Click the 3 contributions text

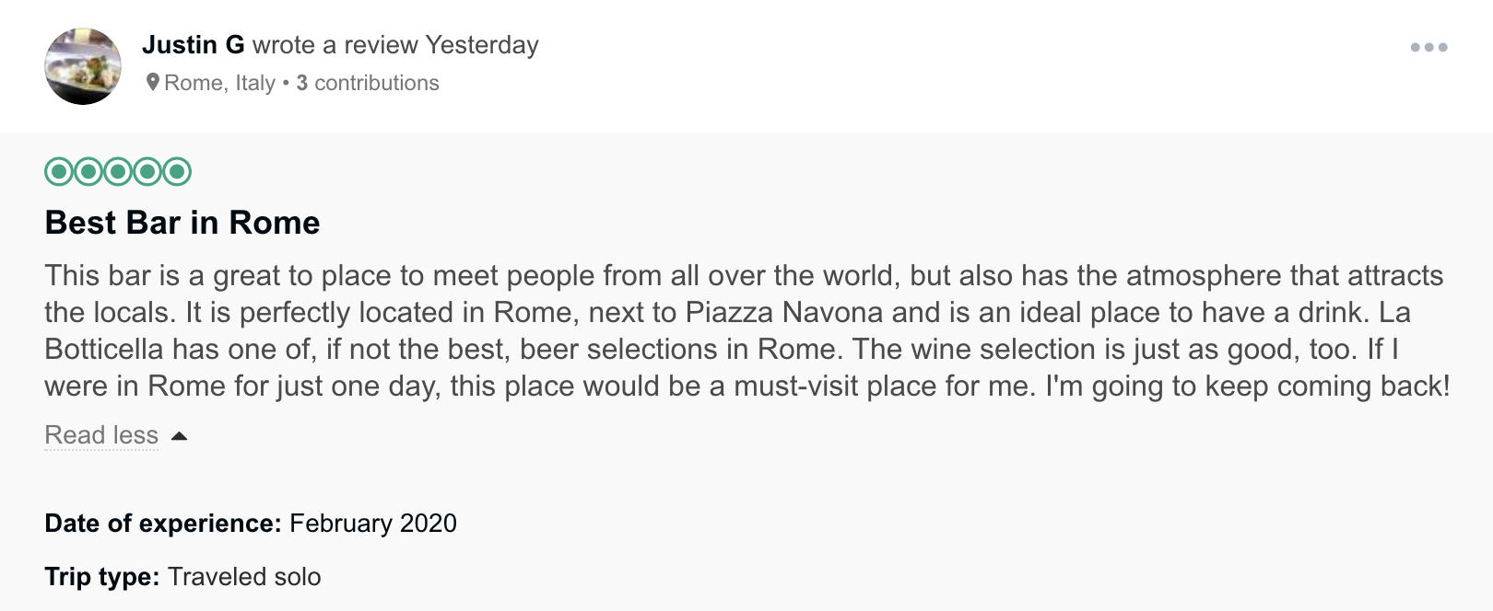368,83
